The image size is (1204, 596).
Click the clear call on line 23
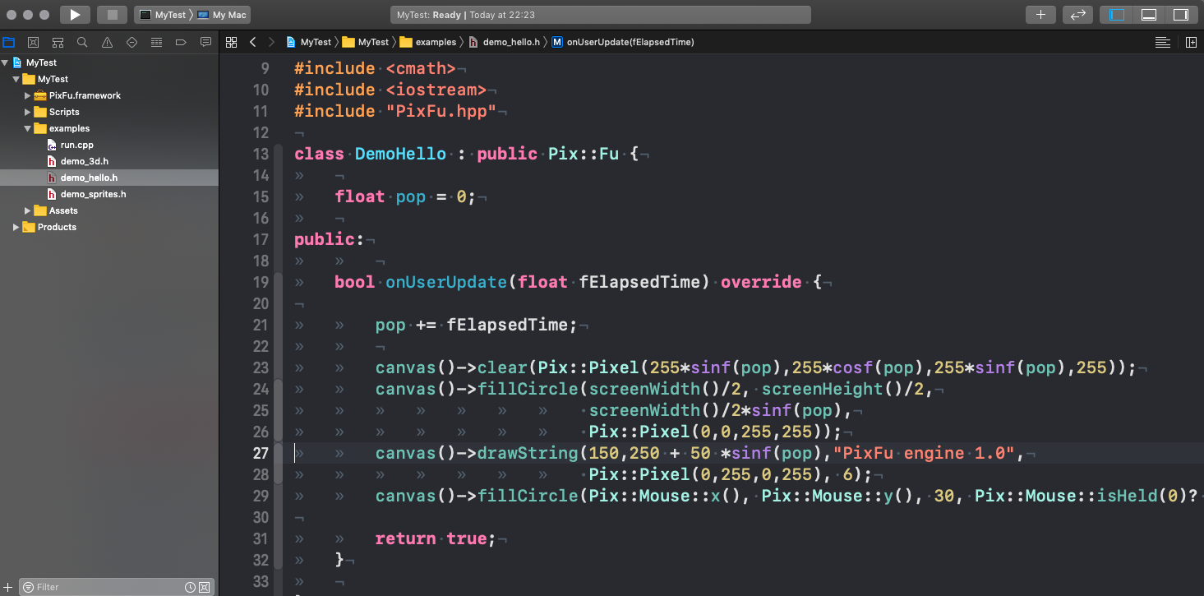(502, 367)
